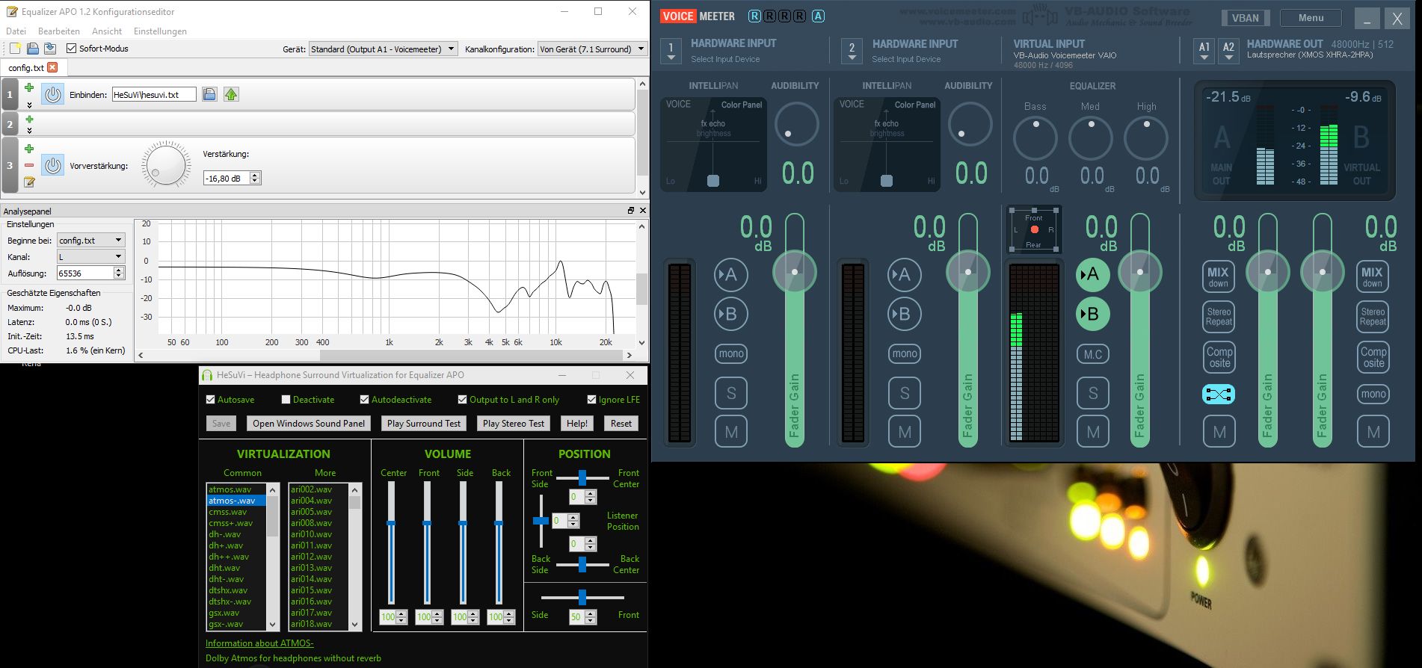Viewport: 1422px width, 668px height.
Task: Click the Verstärkung -16,80 dB input field
Action: 227,179
